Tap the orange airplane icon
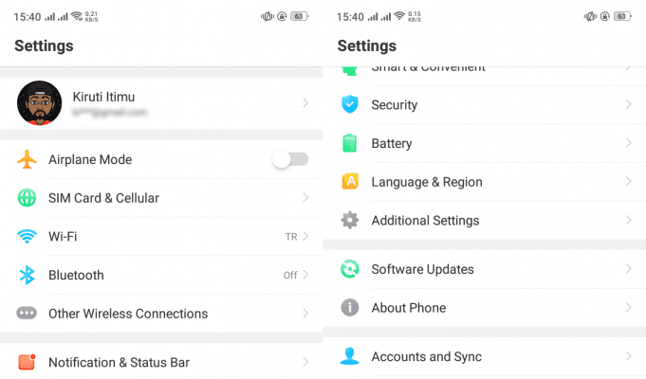This screenshot has height=379, width=646. pyautogui.click(x=27, y=159)
